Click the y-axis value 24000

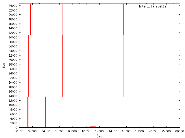(13, 73)
